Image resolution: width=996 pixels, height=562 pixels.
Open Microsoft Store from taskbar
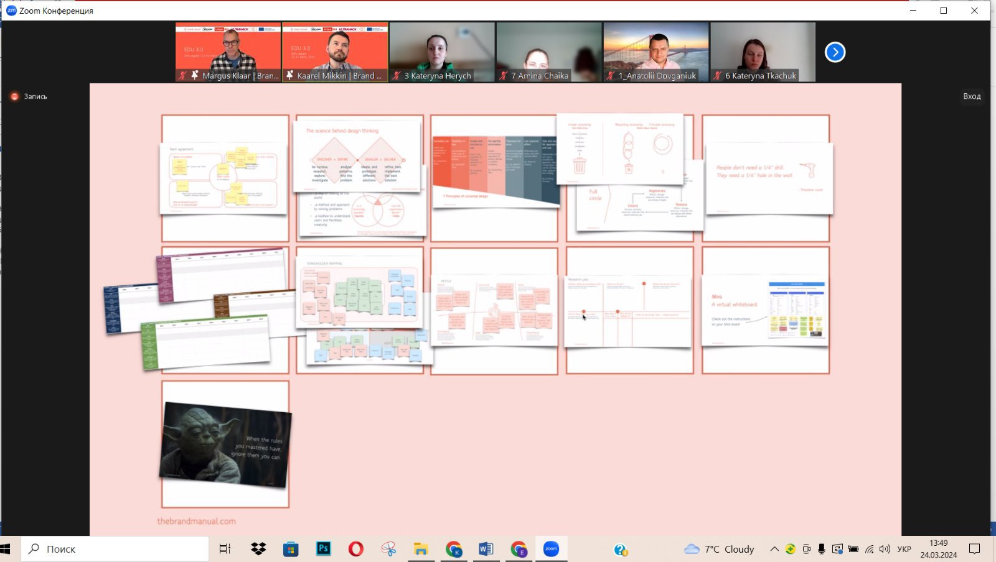point(291,549)
